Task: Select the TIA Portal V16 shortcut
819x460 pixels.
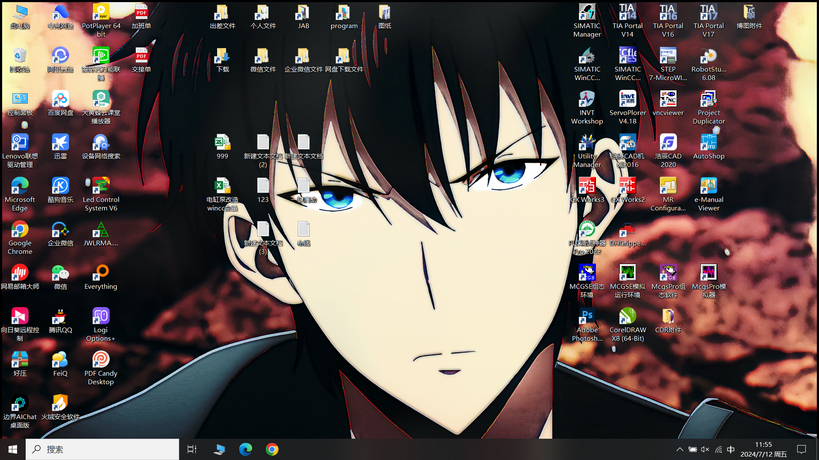Action: [668, 13]
